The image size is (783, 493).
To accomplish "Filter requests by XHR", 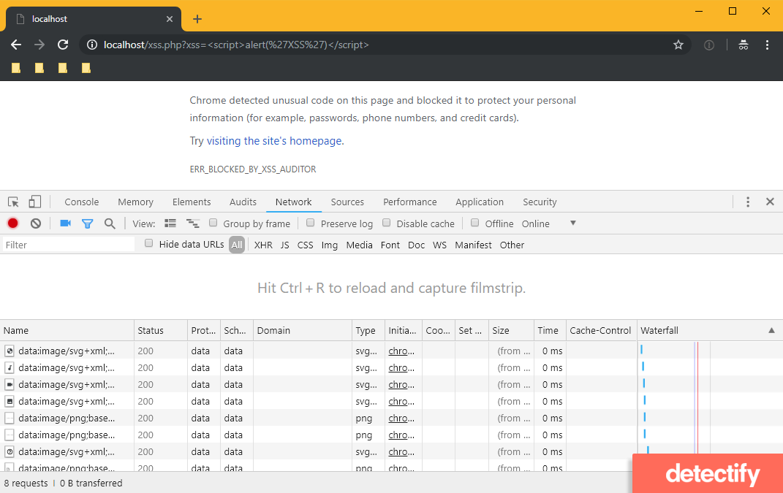I will 263,245.
